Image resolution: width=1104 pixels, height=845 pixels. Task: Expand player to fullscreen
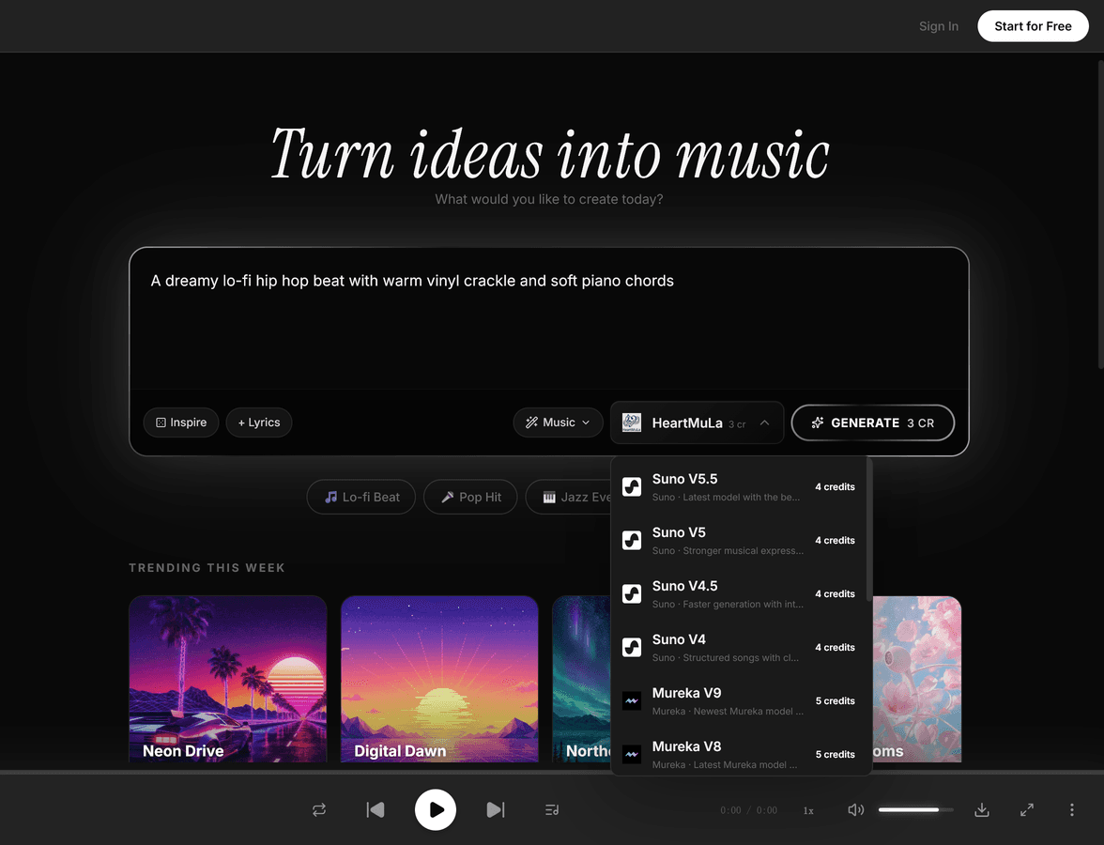click(x=1027, y=809)
